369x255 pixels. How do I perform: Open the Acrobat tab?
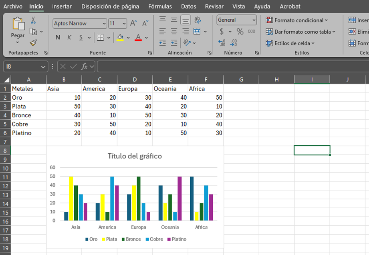(x=290, y=6)
